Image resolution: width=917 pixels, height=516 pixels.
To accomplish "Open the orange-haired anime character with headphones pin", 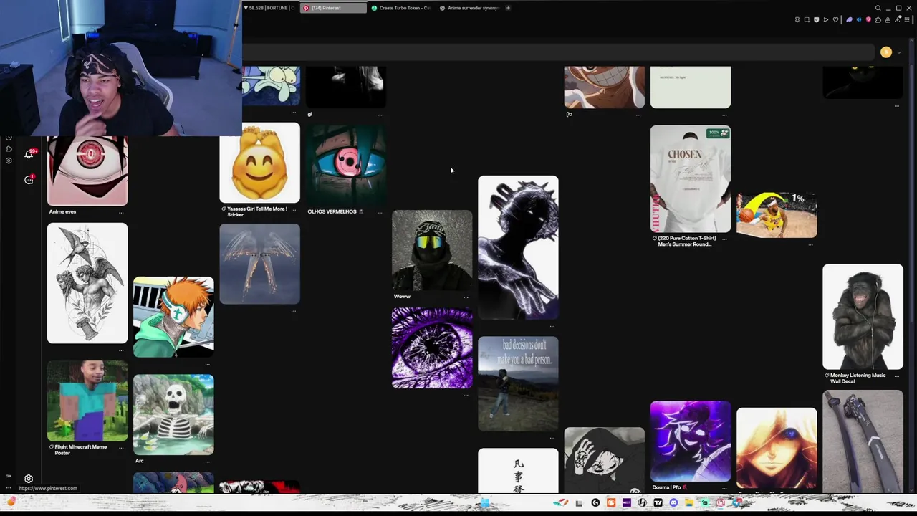I will coord(173,317).
